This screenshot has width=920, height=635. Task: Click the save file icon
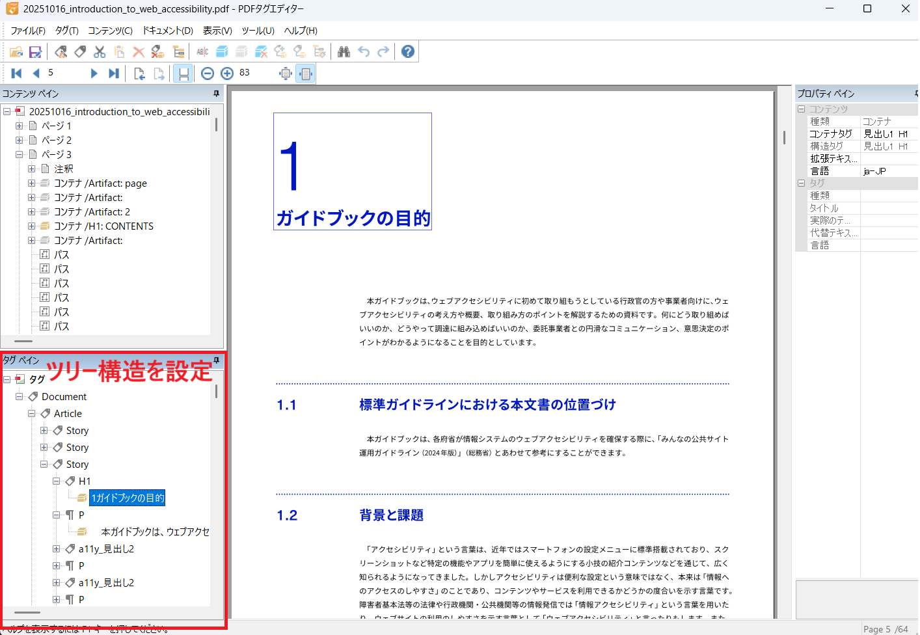tap(35, 52)
